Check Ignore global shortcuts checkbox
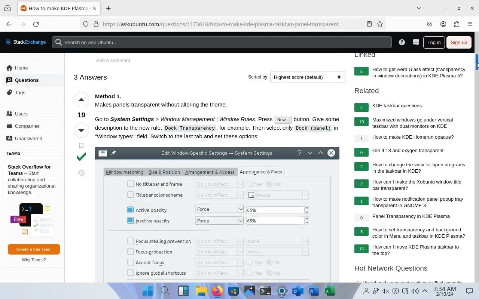 click(130, 273)
